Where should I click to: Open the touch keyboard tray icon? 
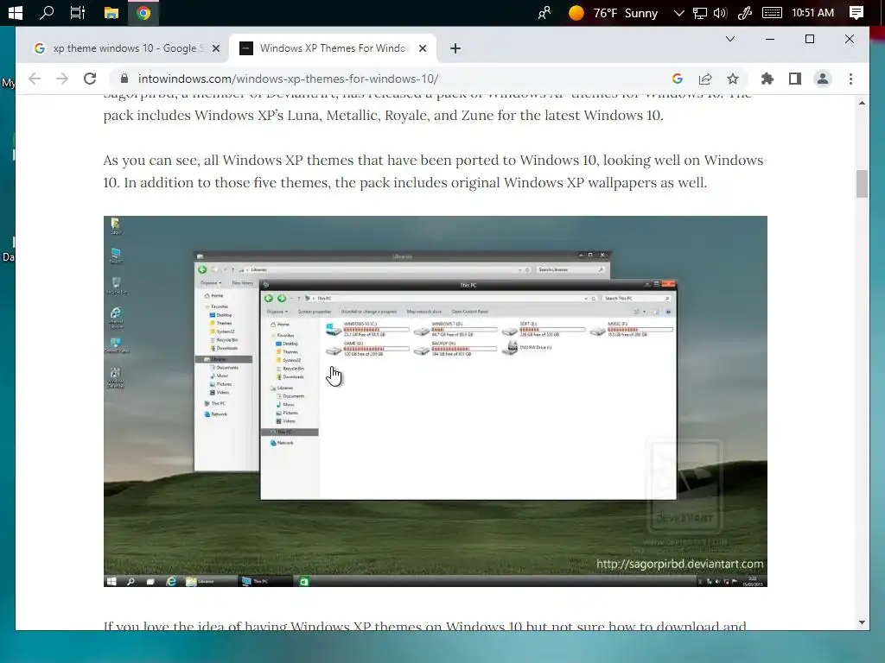[772, 12]
